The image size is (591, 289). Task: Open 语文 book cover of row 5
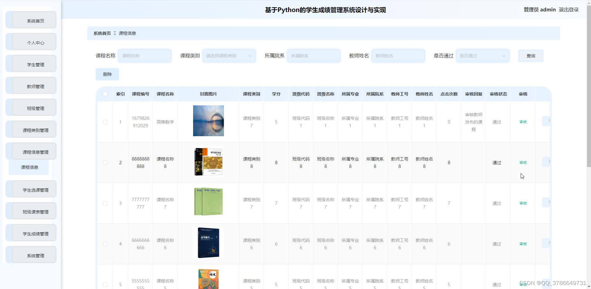pos(209,279)
